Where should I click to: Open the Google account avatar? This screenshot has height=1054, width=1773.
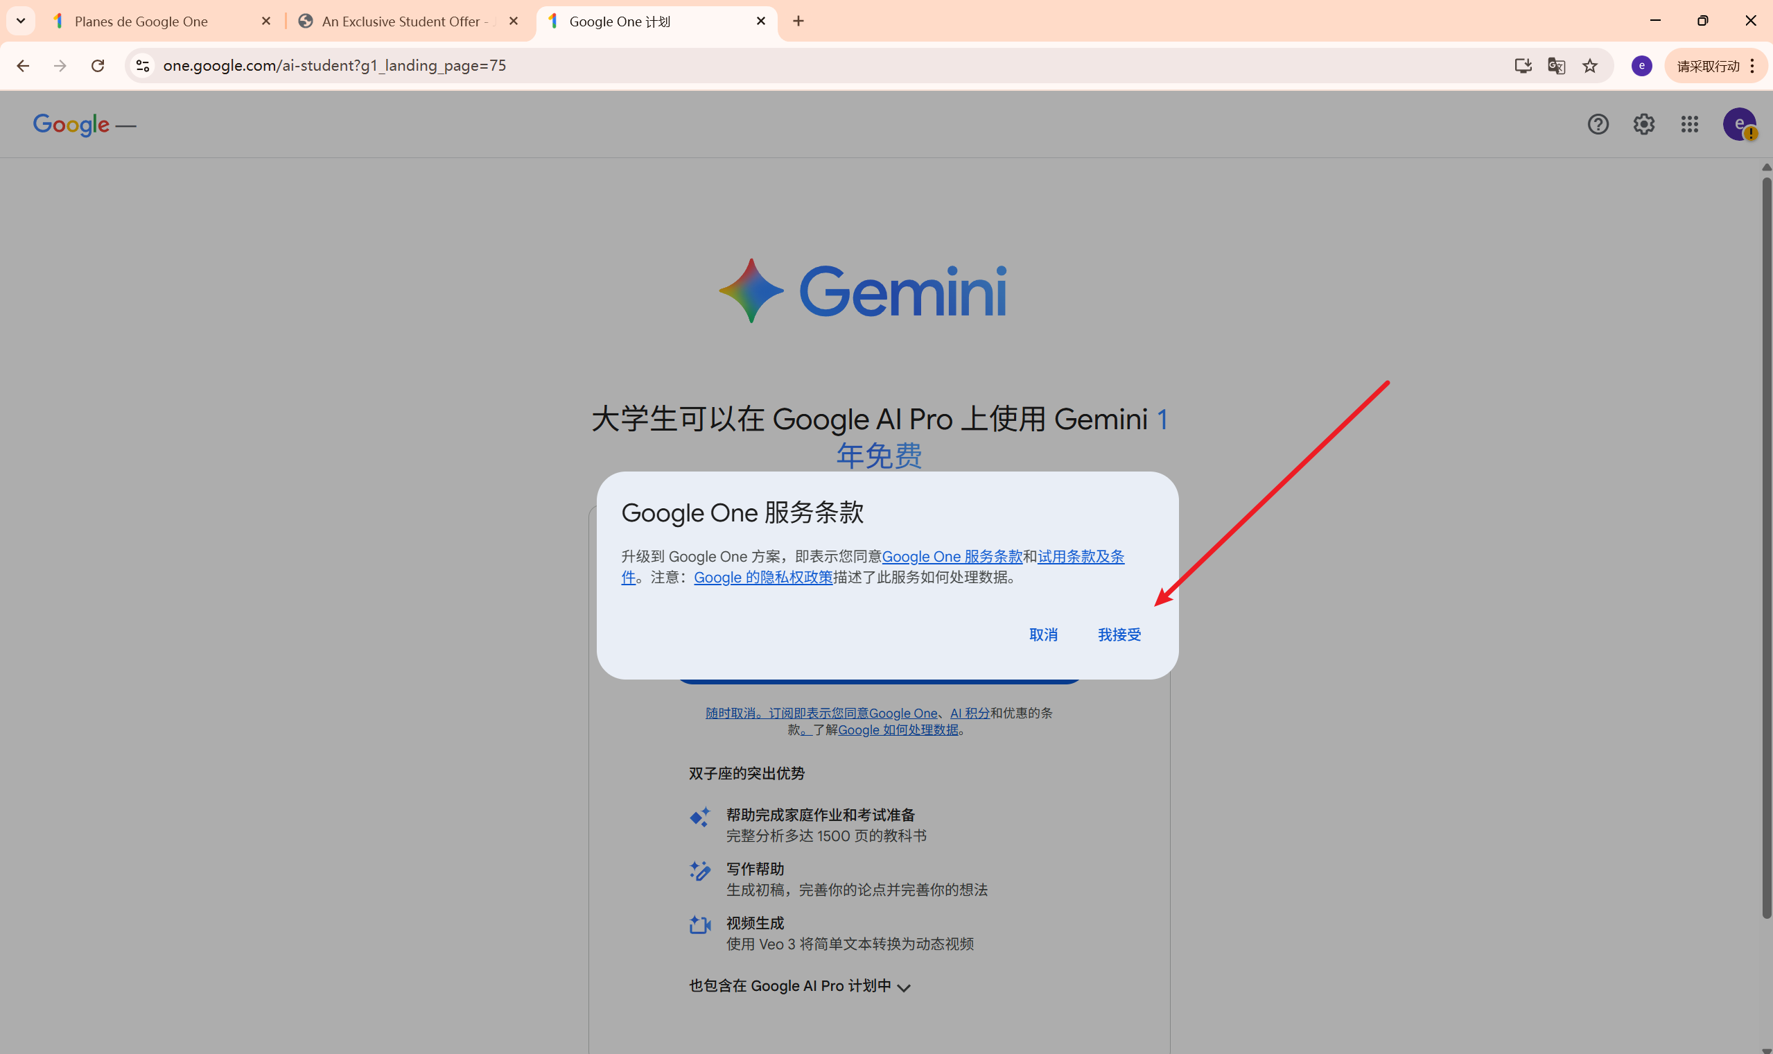(1739, 124)
